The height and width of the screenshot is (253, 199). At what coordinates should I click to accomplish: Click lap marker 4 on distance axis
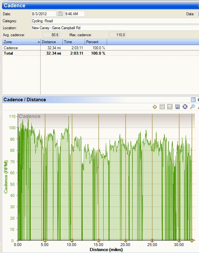(x=125, y=240)
